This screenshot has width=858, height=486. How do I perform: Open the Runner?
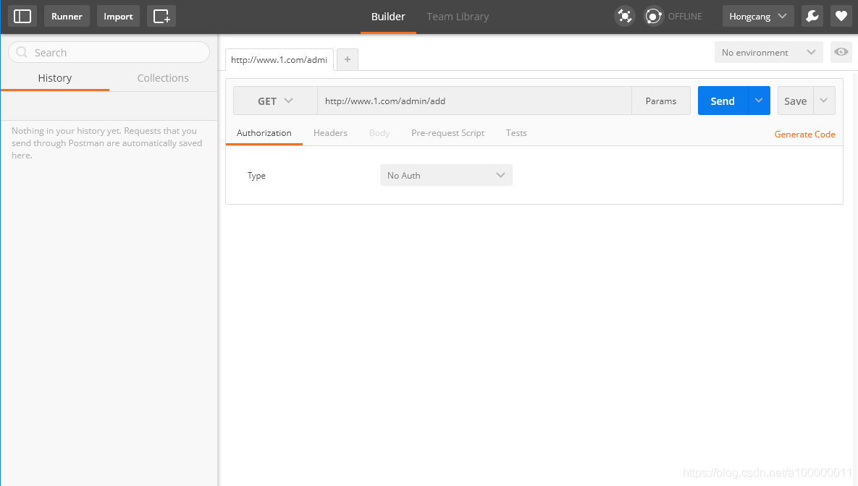(67, 17)
